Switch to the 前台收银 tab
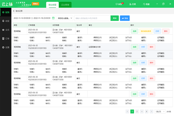This screenshot has height=116, width=174. (x=52, y=5)
